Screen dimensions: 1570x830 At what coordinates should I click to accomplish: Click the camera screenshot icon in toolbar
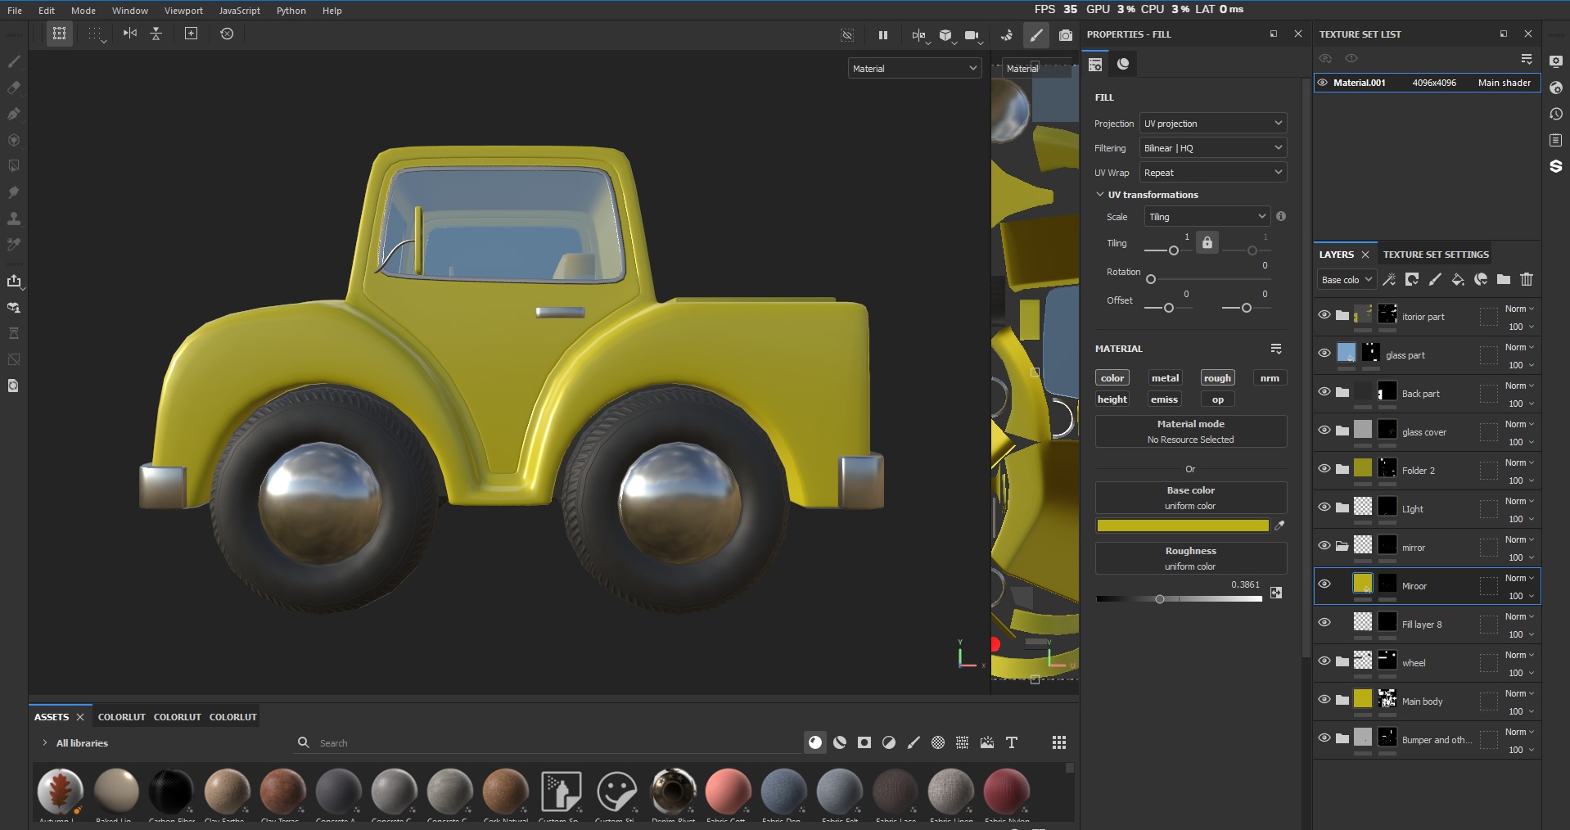click(1065, 35)
